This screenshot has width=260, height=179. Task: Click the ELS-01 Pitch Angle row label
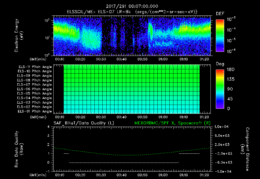click(x=35, y=111)
